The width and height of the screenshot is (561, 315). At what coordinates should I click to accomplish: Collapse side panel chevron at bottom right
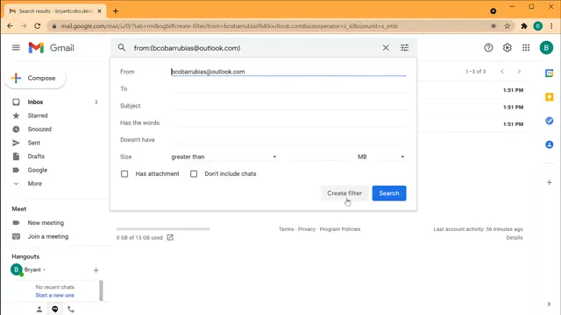550,304
